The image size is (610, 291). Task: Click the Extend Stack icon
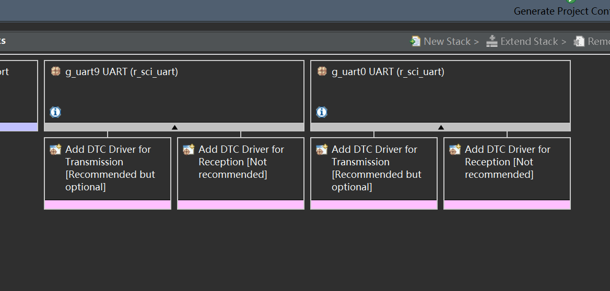(x=492, y=41)
